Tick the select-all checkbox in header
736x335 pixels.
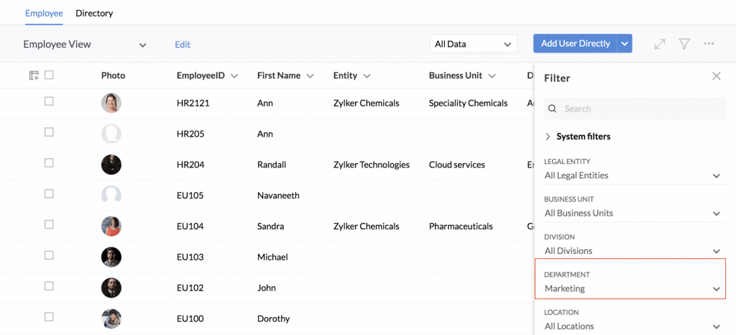coord(49,75)
